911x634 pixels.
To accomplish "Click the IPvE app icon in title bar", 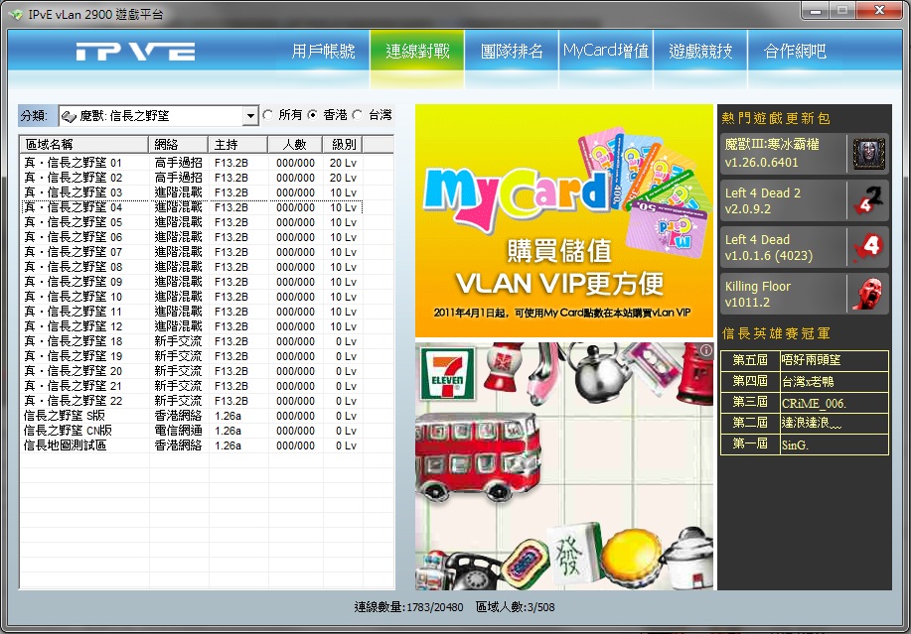I will pyautogui.click(x=15, y=13).
